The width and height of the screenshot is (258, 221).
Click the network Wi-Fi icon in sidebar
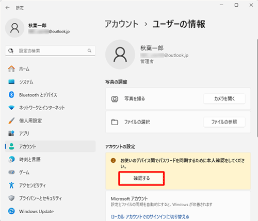[x=11, y=108]
